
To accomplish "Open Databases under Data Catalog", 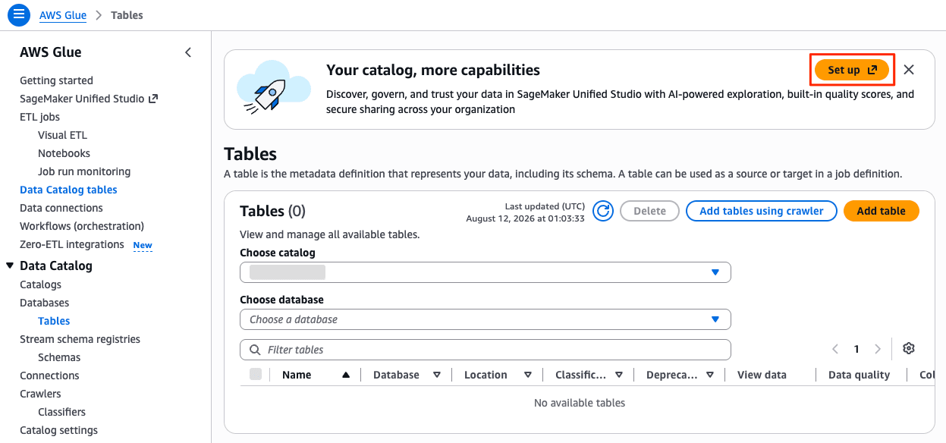I will [44, 303].
